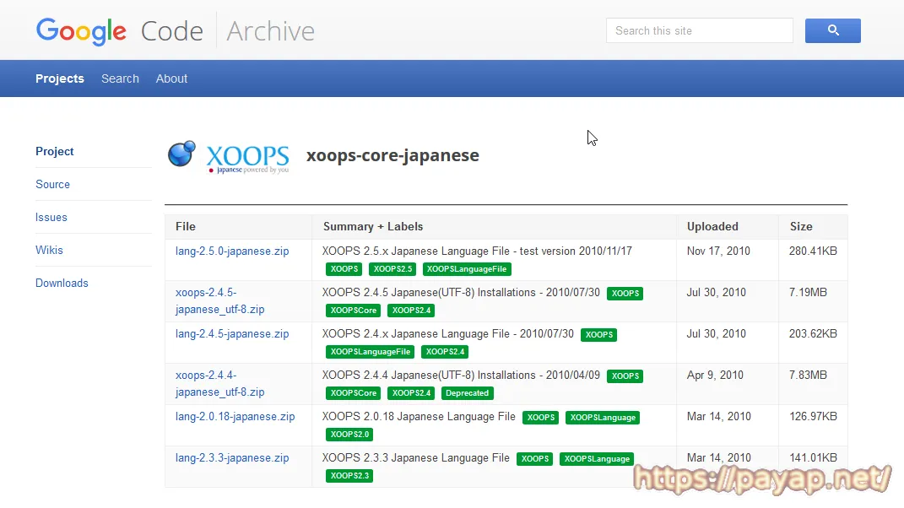Click the search magnifier button
Screen dimensions: 904x508
pos(832,30)
